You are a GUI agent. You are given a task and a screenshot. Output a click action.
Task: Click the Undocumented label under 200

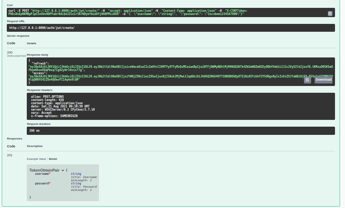(x=16, y=56)
